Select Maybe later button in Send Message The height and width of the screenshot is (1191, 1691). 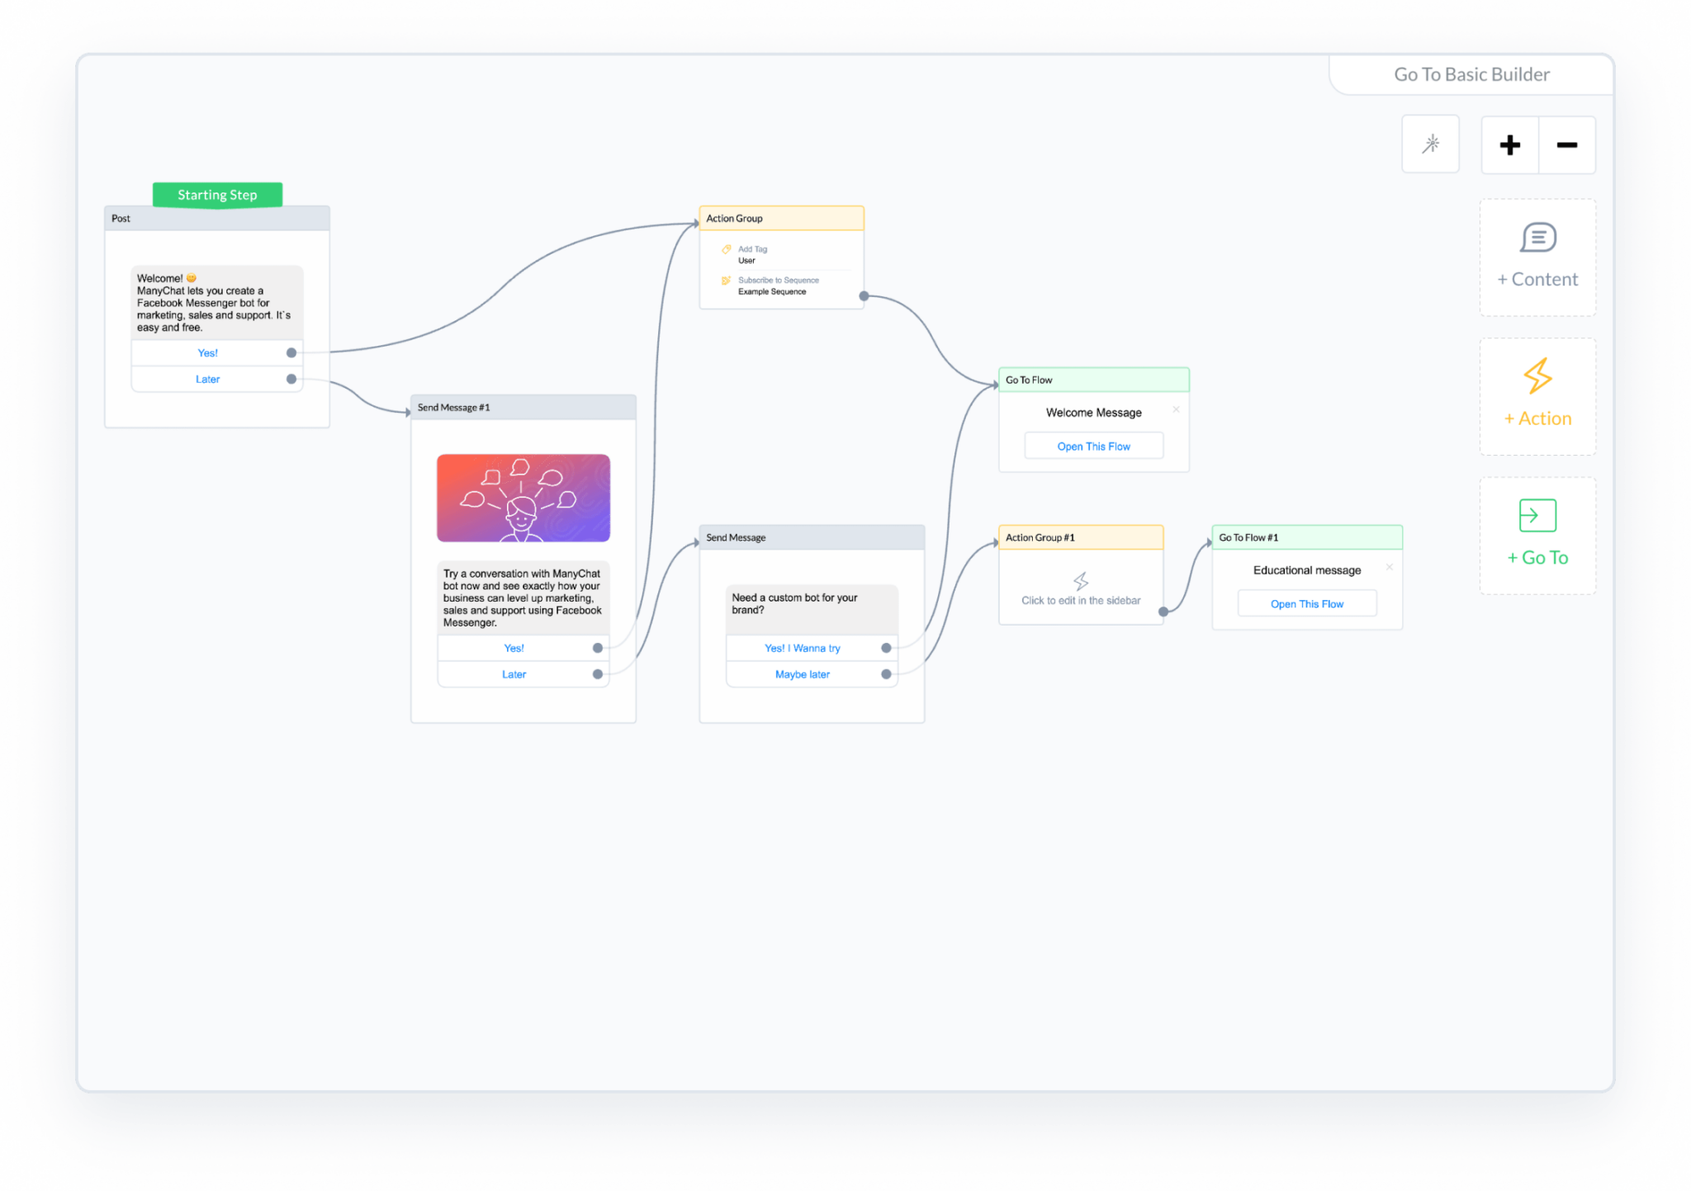coord(802,674)
